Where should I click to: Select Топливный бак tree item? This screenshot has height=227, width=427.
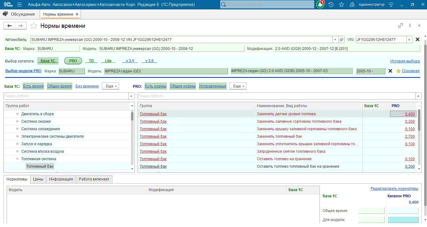tap(40, 166)
